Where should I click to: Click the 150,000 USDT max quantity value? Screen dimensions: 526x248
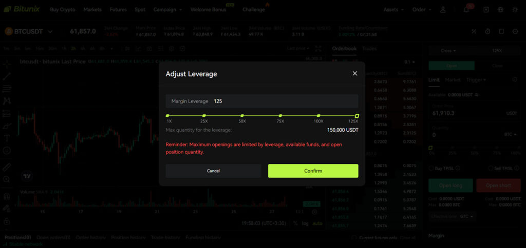tap(343, 130)
